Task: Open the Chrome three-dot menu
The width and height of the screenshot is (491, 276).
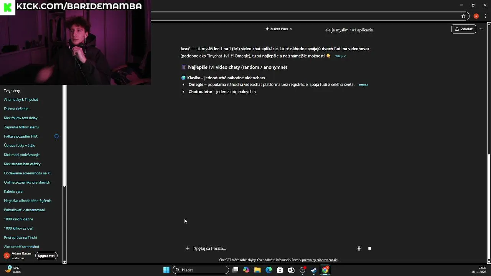Action: pos(485,16)
